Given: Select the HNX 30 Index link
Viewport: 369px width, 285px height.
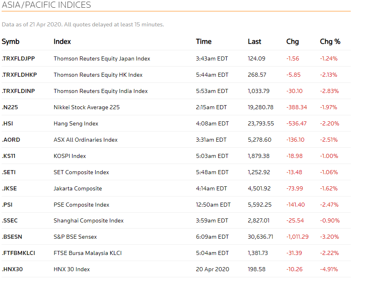Looking at the screenshot, I should (x=72, y=269).
